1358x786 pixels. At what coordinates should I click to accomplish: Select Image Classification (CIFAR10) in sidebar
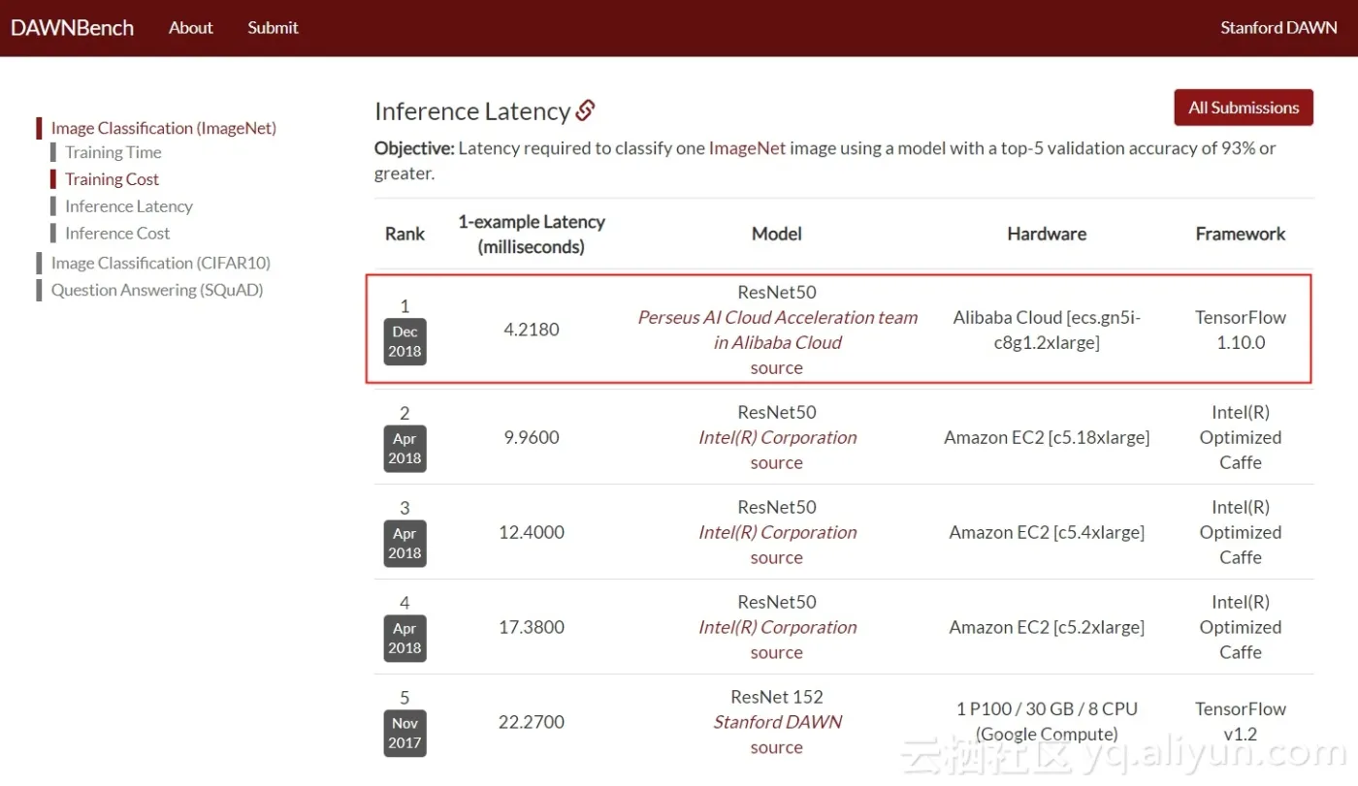[x=160, y=263]
